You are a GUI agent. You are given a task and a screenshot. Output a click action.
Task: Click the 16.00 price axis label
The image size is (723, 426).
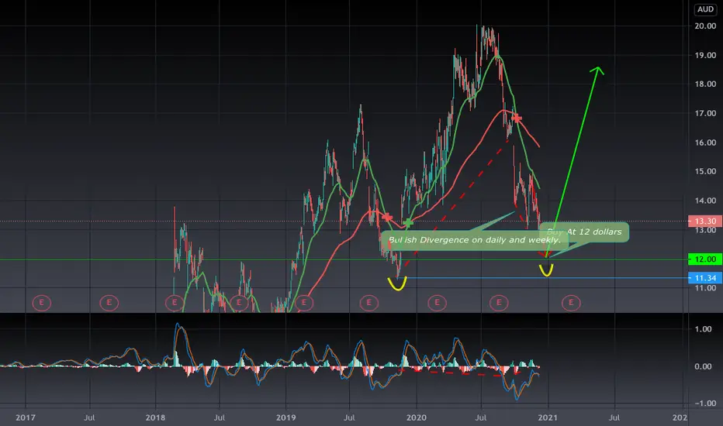705,143
